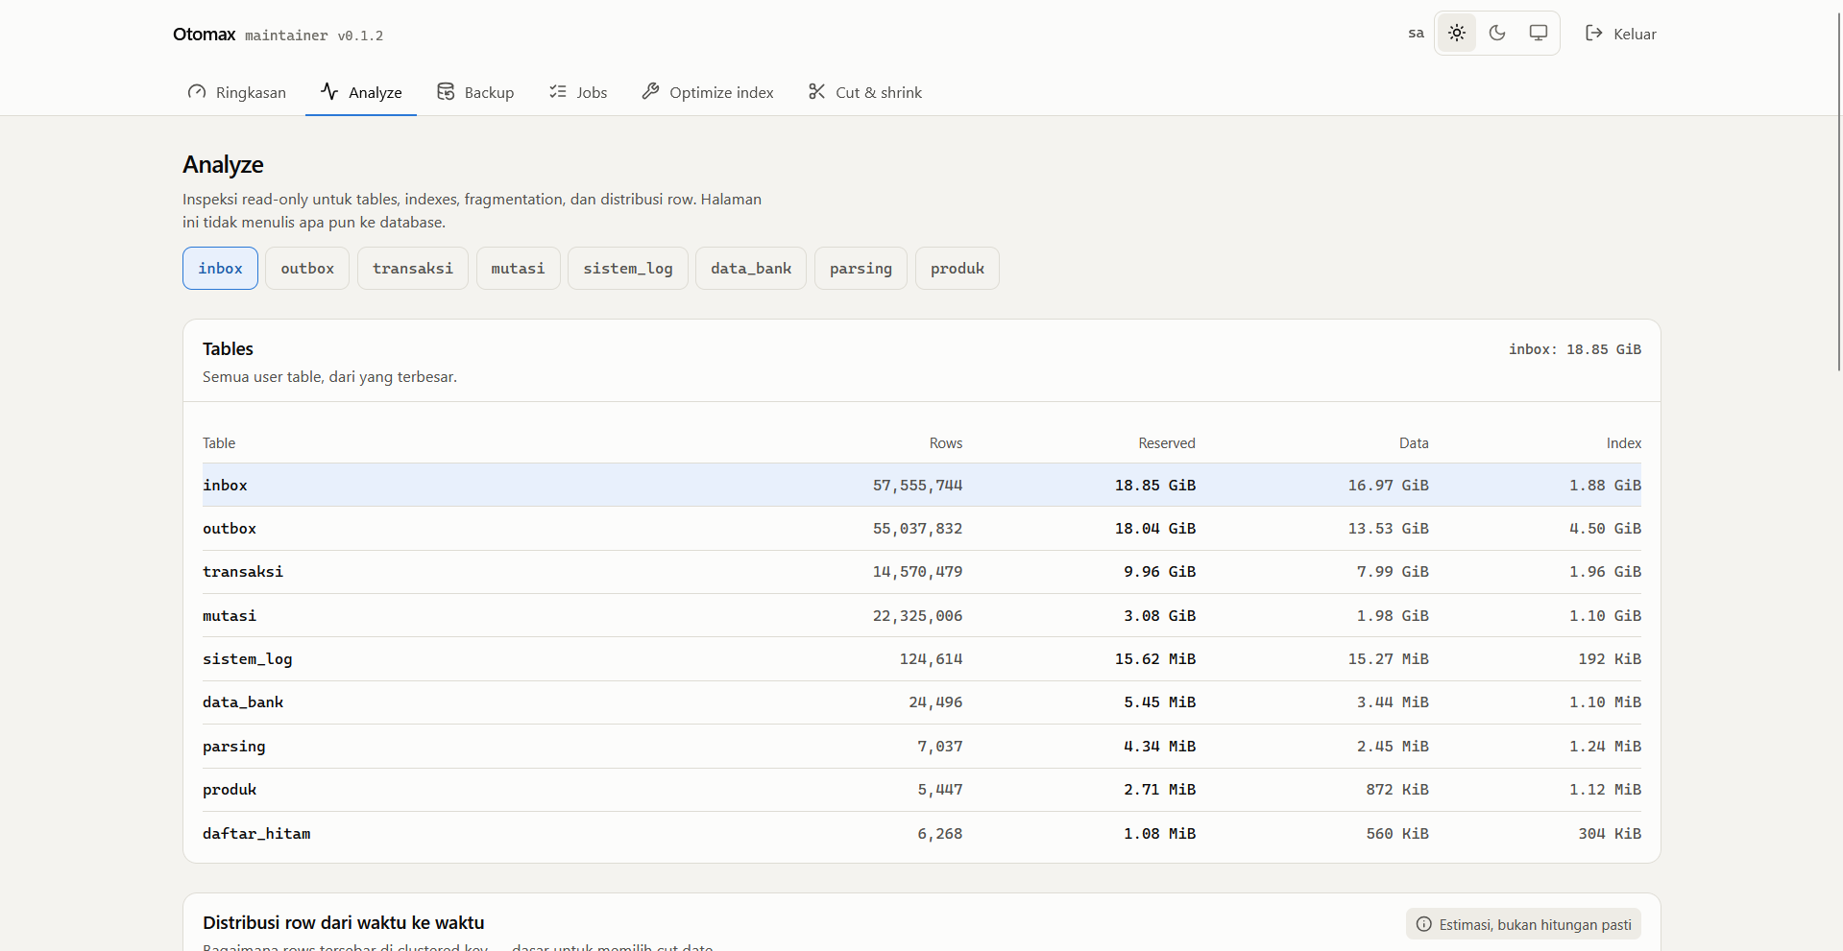The height and width of the screenshot is (951, 1843).
Task: Enable dark mode moon icon
Action: tap(1497, 34)
